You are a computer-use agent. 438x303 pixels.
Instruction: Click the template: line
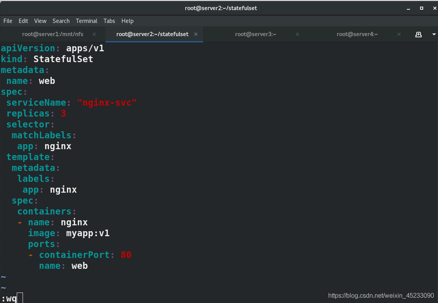pos(30,157)
